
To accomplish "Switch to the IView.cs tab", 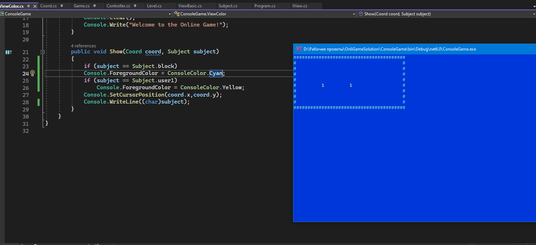I will tap(300, 6).
